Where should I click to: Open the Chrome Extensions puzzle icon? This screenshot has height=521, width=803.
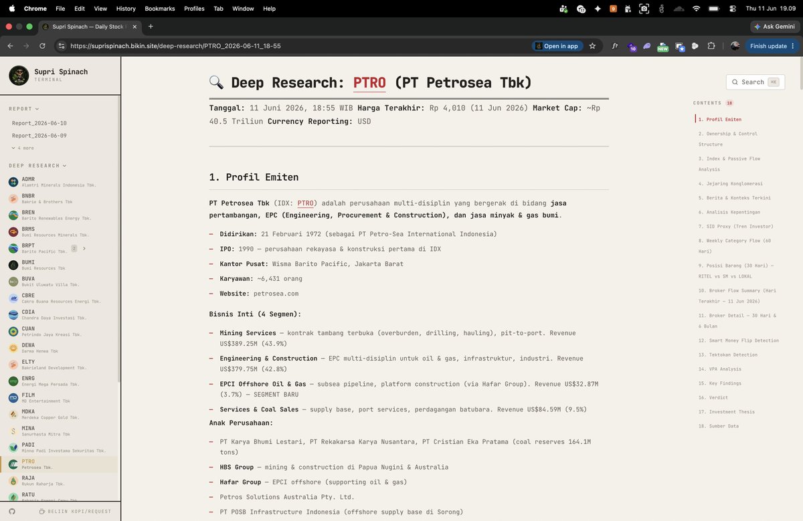pos(711,46)
